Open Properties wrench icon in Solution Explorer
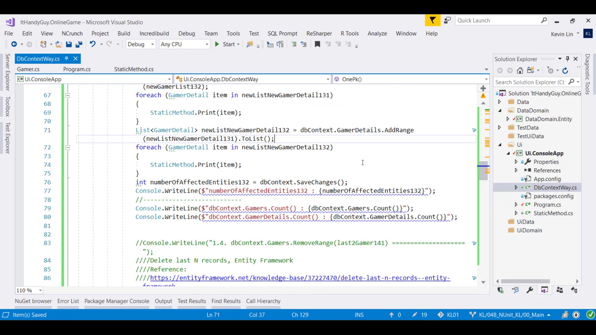 (530, 290)
